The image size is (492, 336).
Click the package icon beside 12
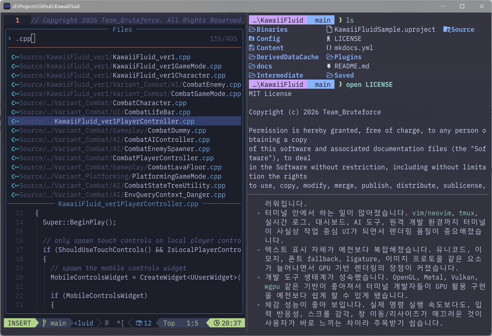pyautogui.click(x=139, y=323)
